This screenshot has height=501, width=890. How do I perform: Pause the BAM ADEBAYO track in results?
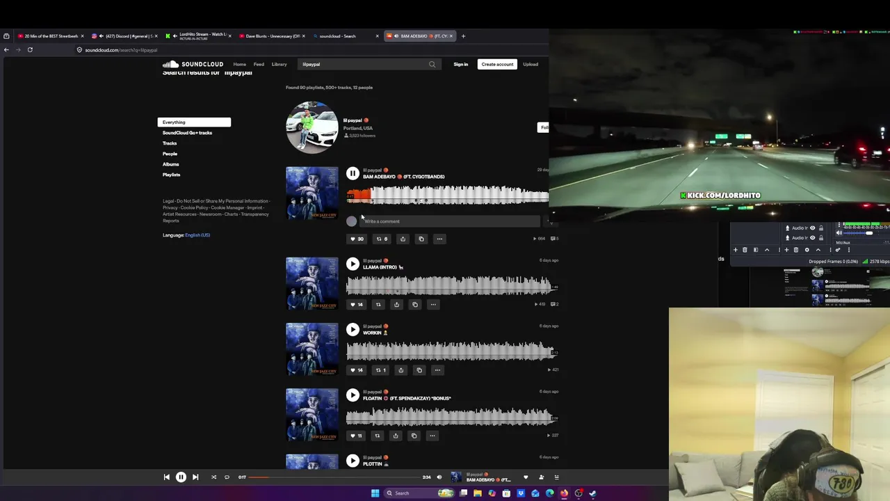coord(353,173)
